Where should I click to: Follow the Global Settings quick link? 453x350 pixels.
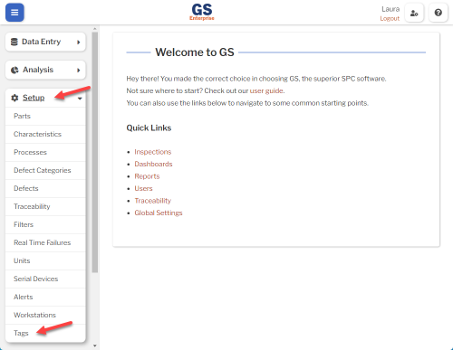pos(159,213)
